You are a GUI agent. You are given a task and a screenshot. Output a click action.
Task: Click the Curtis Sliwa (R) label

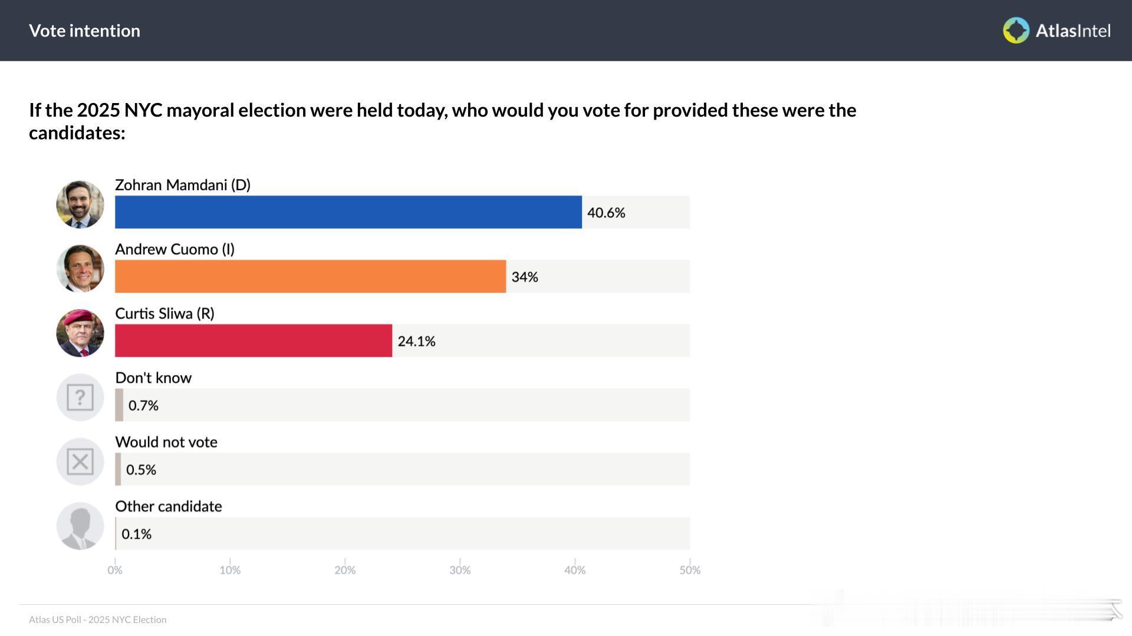click(x=164, y=313)
